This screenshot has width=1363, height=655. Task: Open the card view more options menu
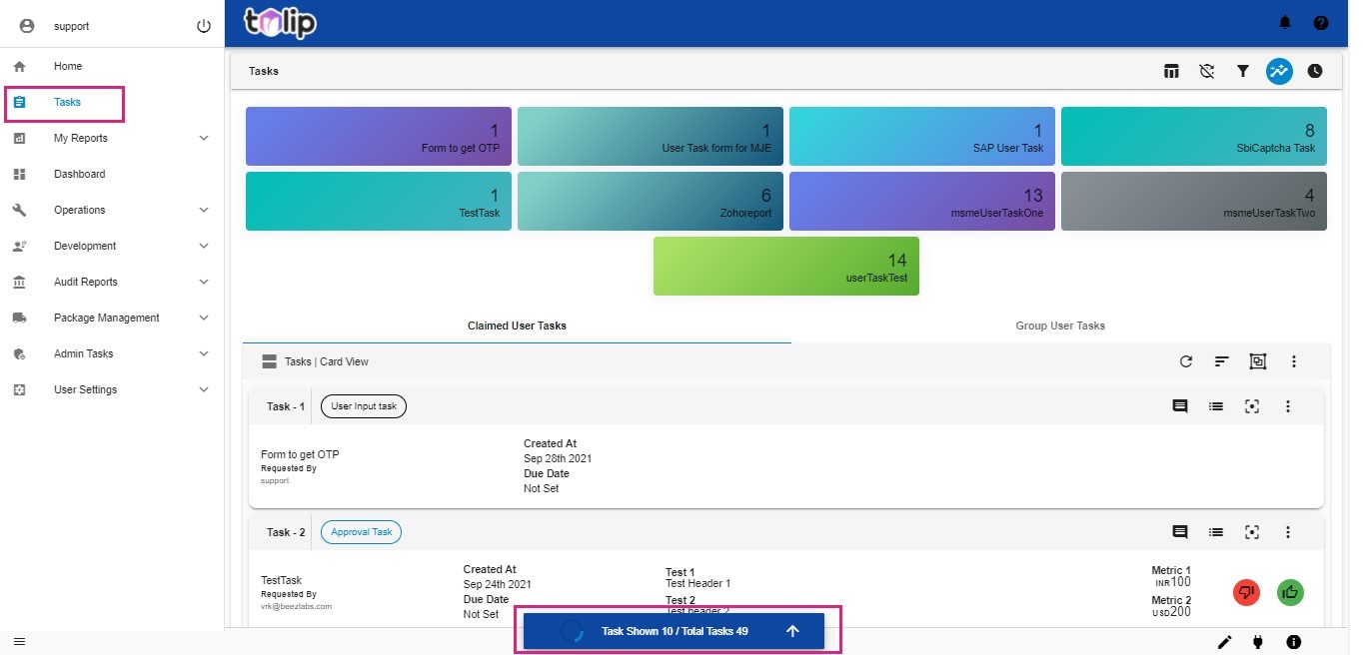coord(1294,361)
